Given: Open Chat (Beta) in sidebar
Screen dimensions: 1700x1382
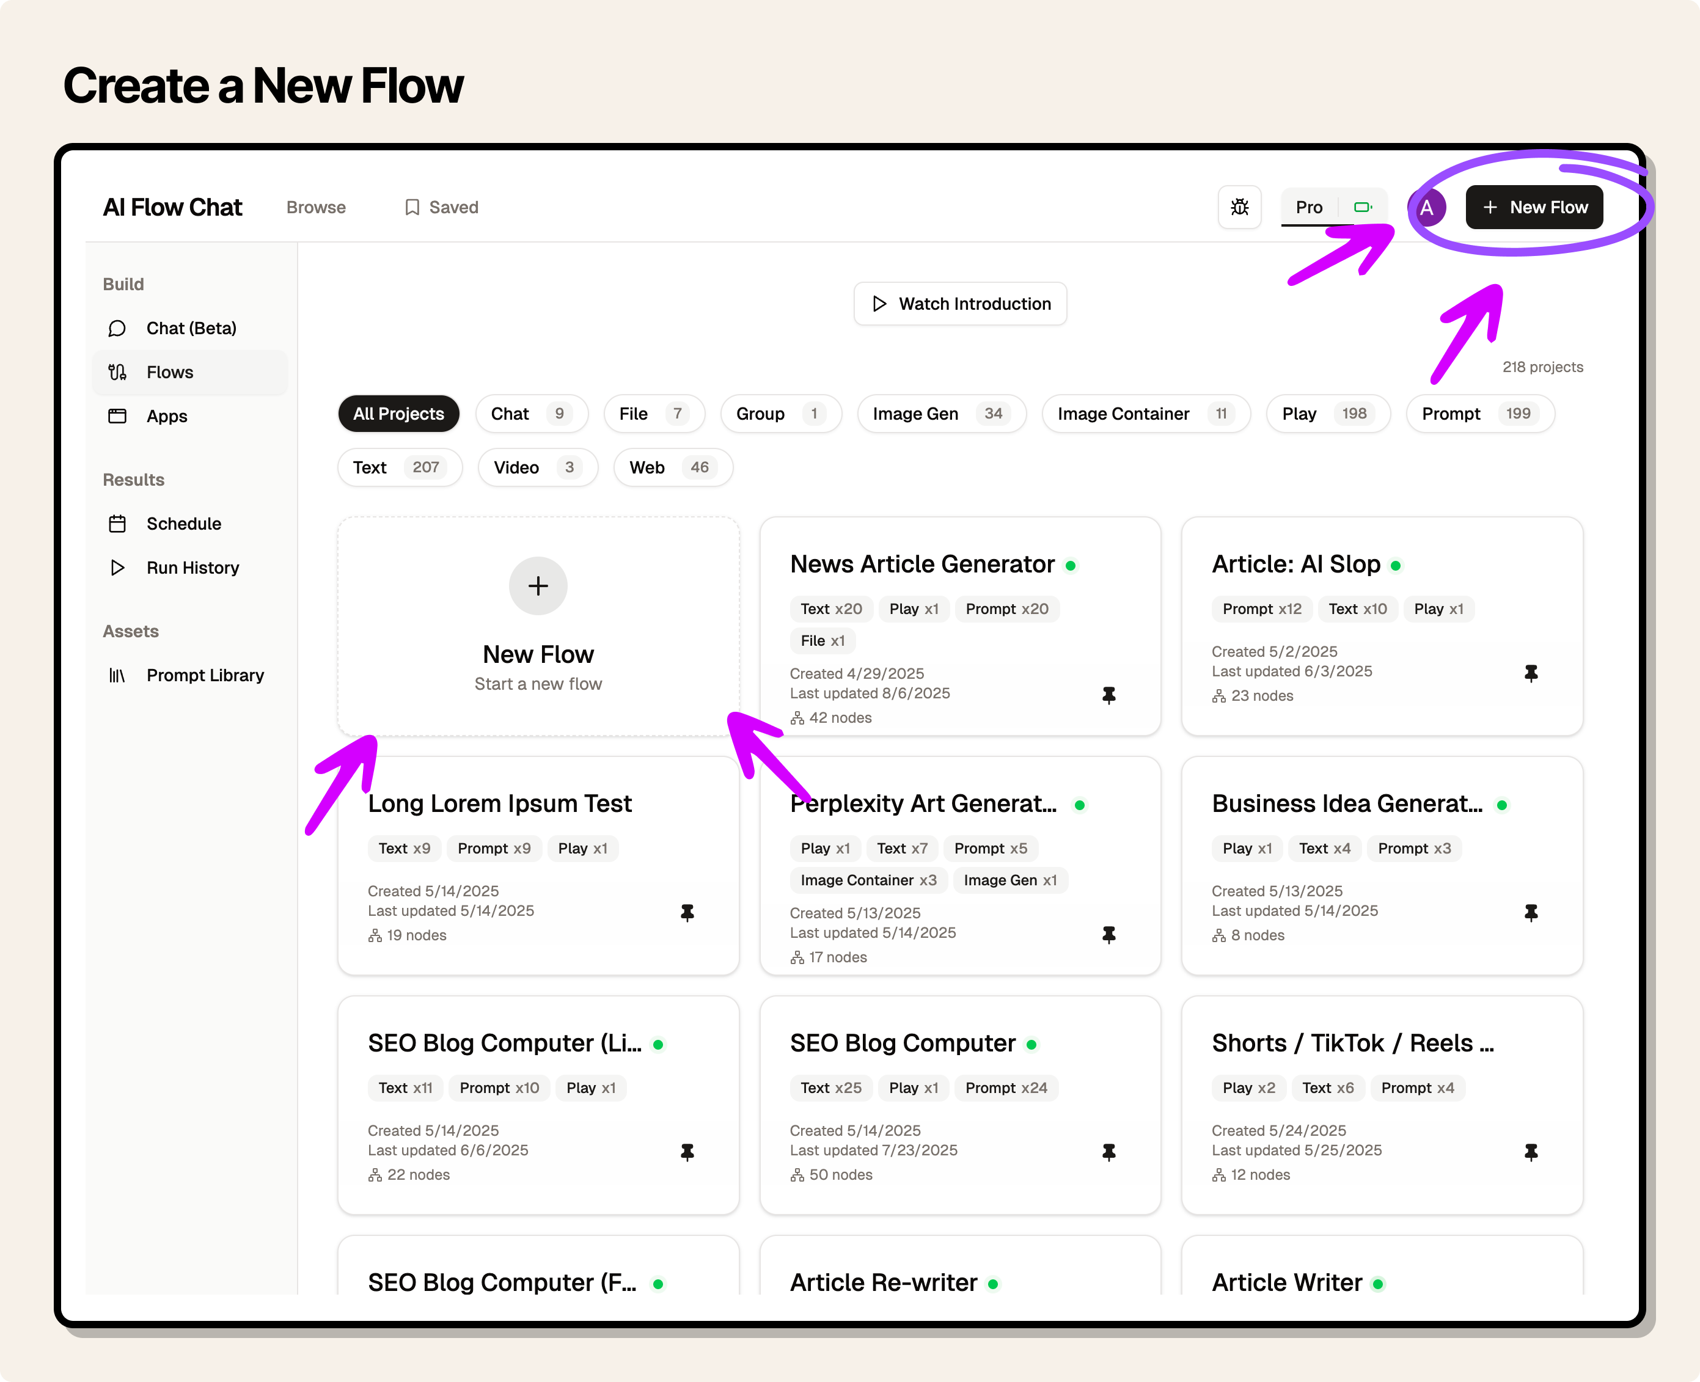Looking at the screenshot, I should (x=189, y=328).
